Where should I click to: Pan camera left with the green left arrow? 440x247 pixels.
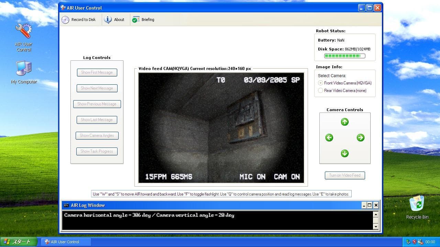tap(329, 138)
